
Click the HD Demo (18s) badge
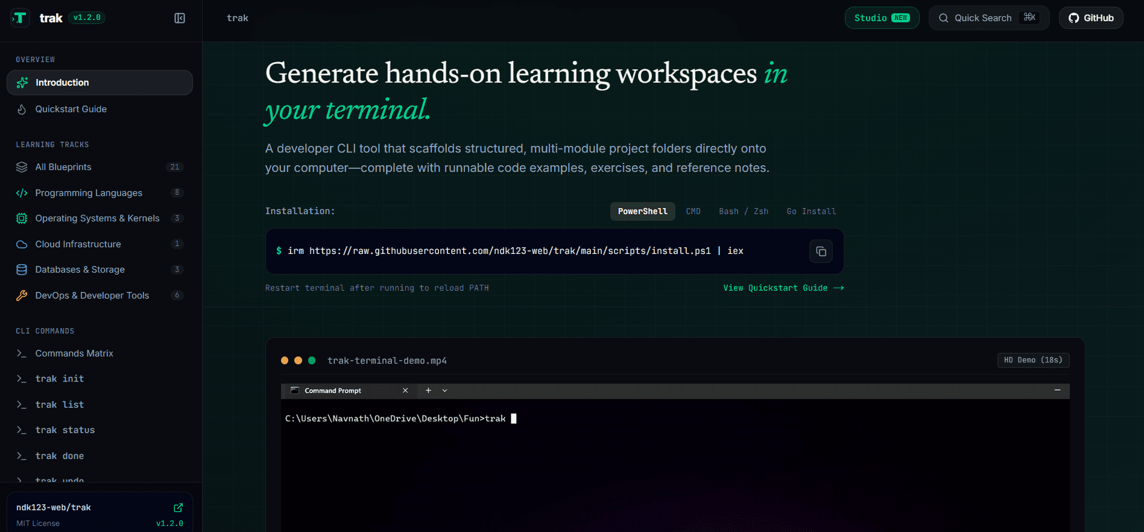1033,360
